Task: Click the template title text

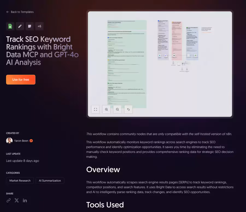Action: click(42, 50)
